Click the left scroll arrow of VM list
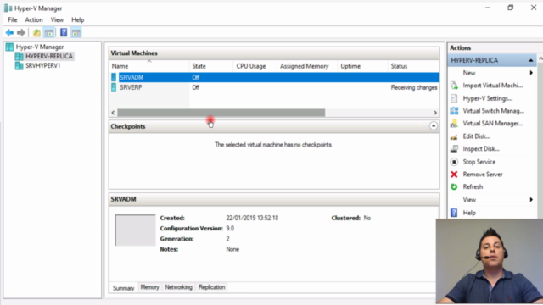Image resolution: width=543 pixels, height=305 pixels. click(113, 113)
